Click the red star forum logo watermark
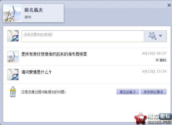This screenshot has height=125, width=172. 141,118
